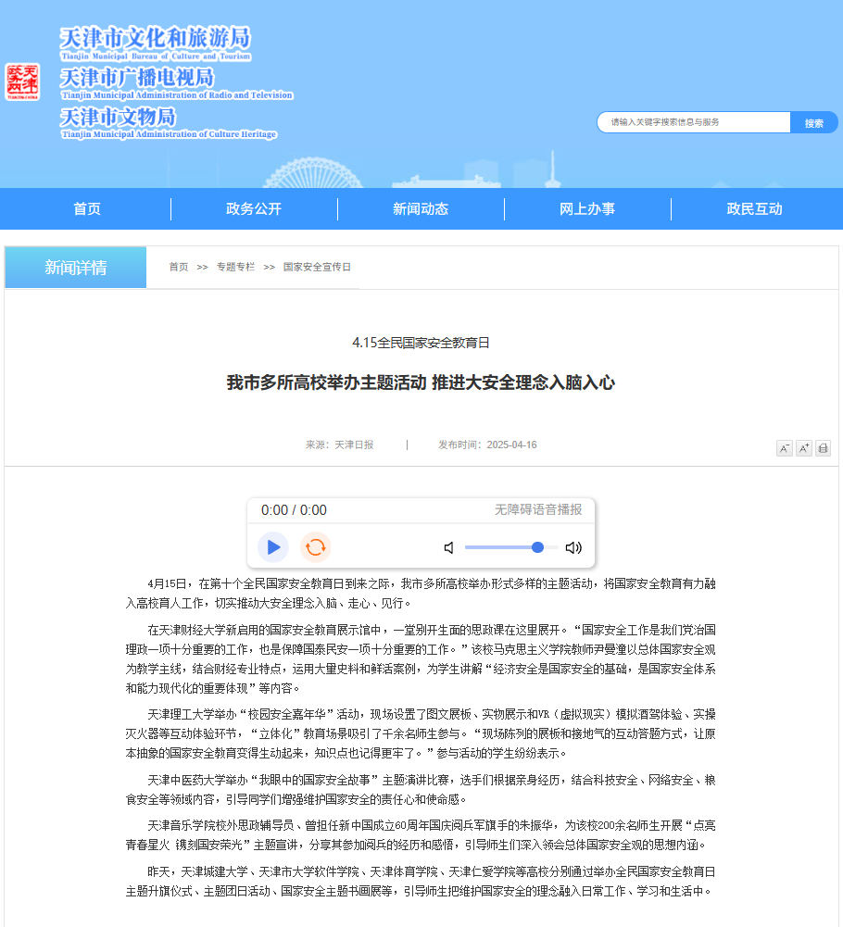This screenshot has height=927, width=843.
Task: Focus the keyword search input field
Action: tap(693, 122)
